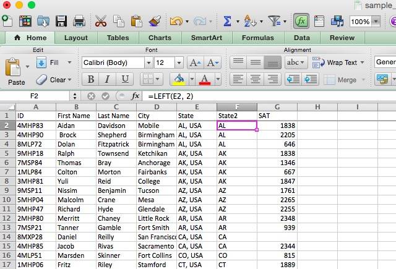Click the AutoSum sigma icon
The width and height of the screenshot is (396, 269).
click(x=227, y=21)
